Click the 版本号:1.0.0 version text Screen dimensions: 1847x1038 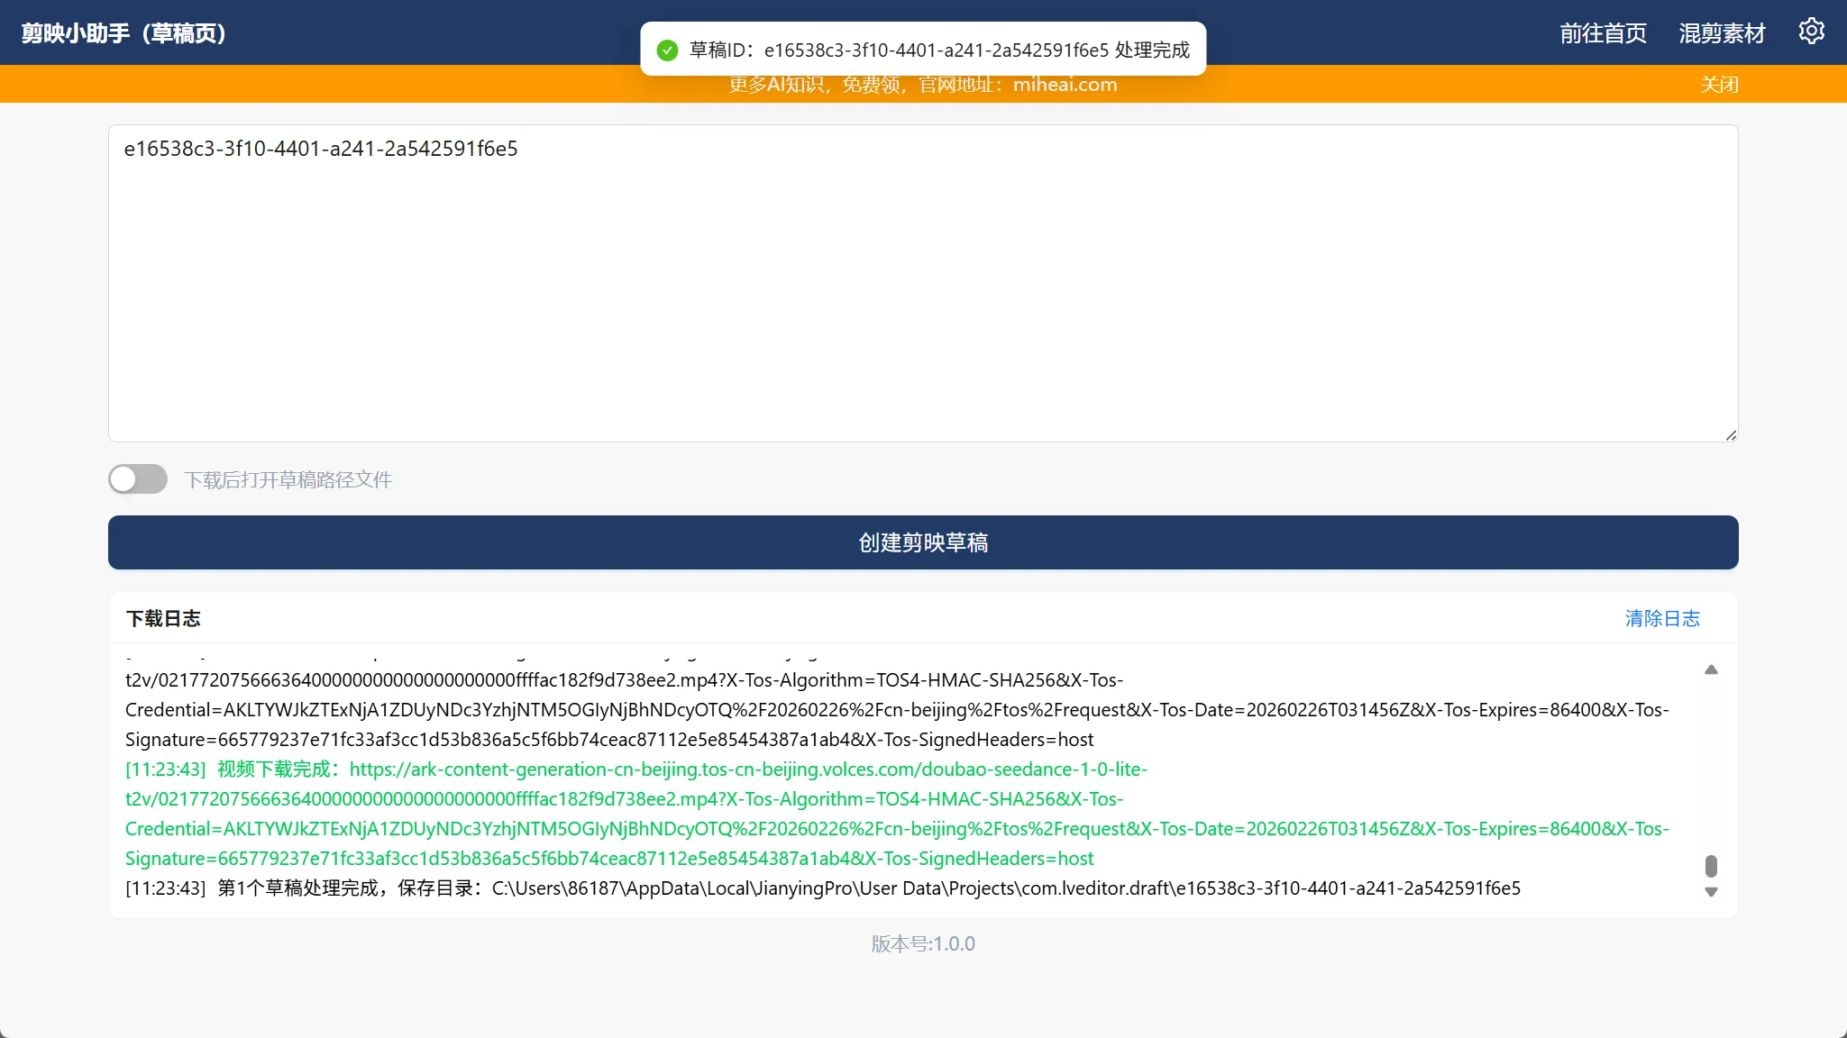(923, 943)
